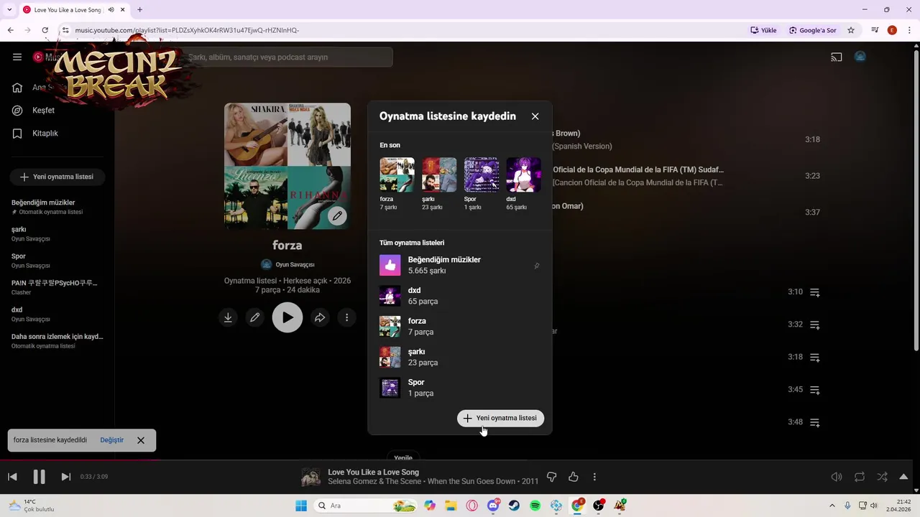Skip to next track

point(65,477)
